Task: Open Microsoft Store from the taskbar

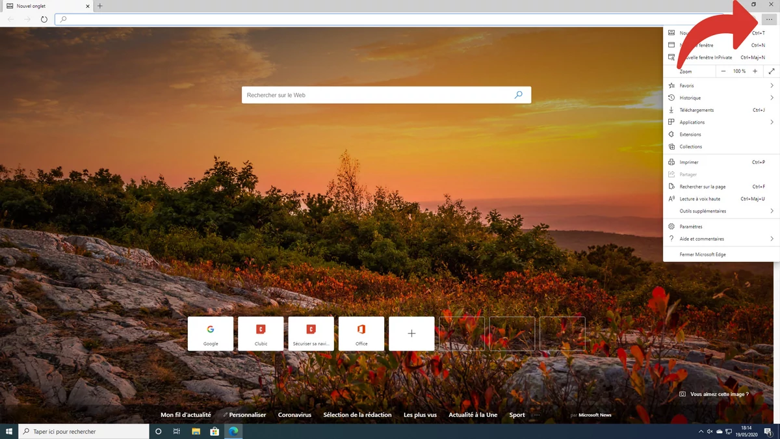Action: [x=214, y=431]
